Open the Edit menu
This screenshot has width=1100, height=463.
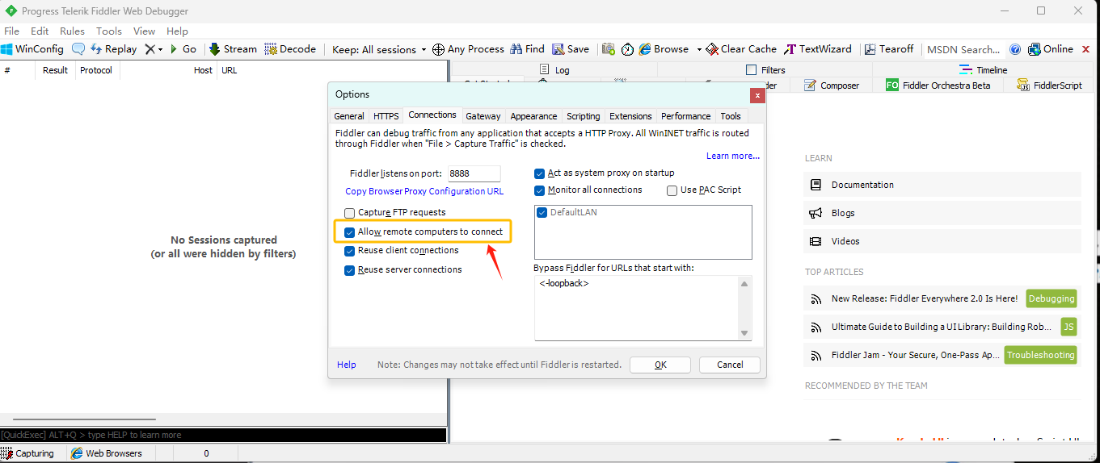pos(40,31)
